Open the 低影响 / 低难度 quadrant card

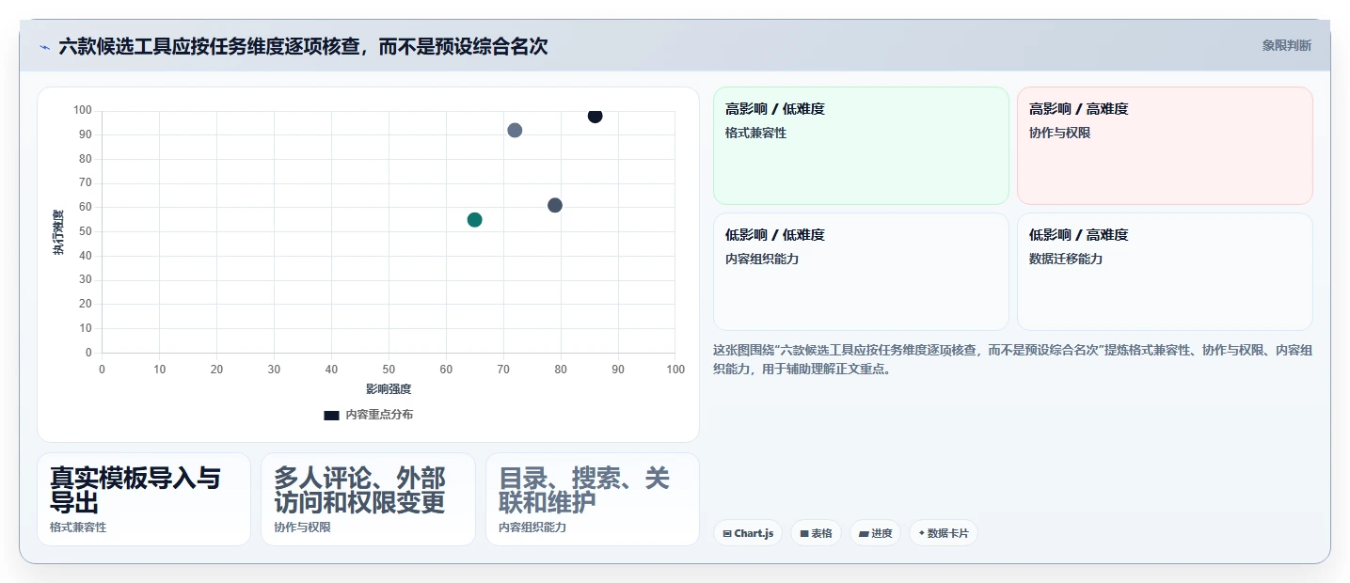[x=861, y=272]
